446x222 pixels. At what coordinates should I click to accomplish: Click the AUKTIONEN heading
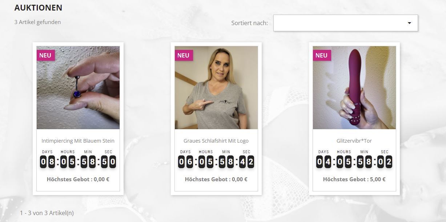tap(38, 8)
